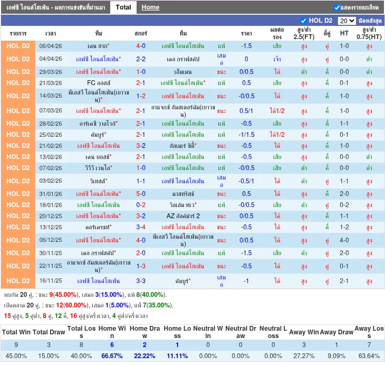Screen dimensions: 385x365
Task: Switch to the Home tab
Action: 150,7
